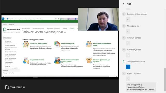Screen dimensions: 166x93
Task: Click the plus message under Марк Бельчам
Action: coord(128,31)
